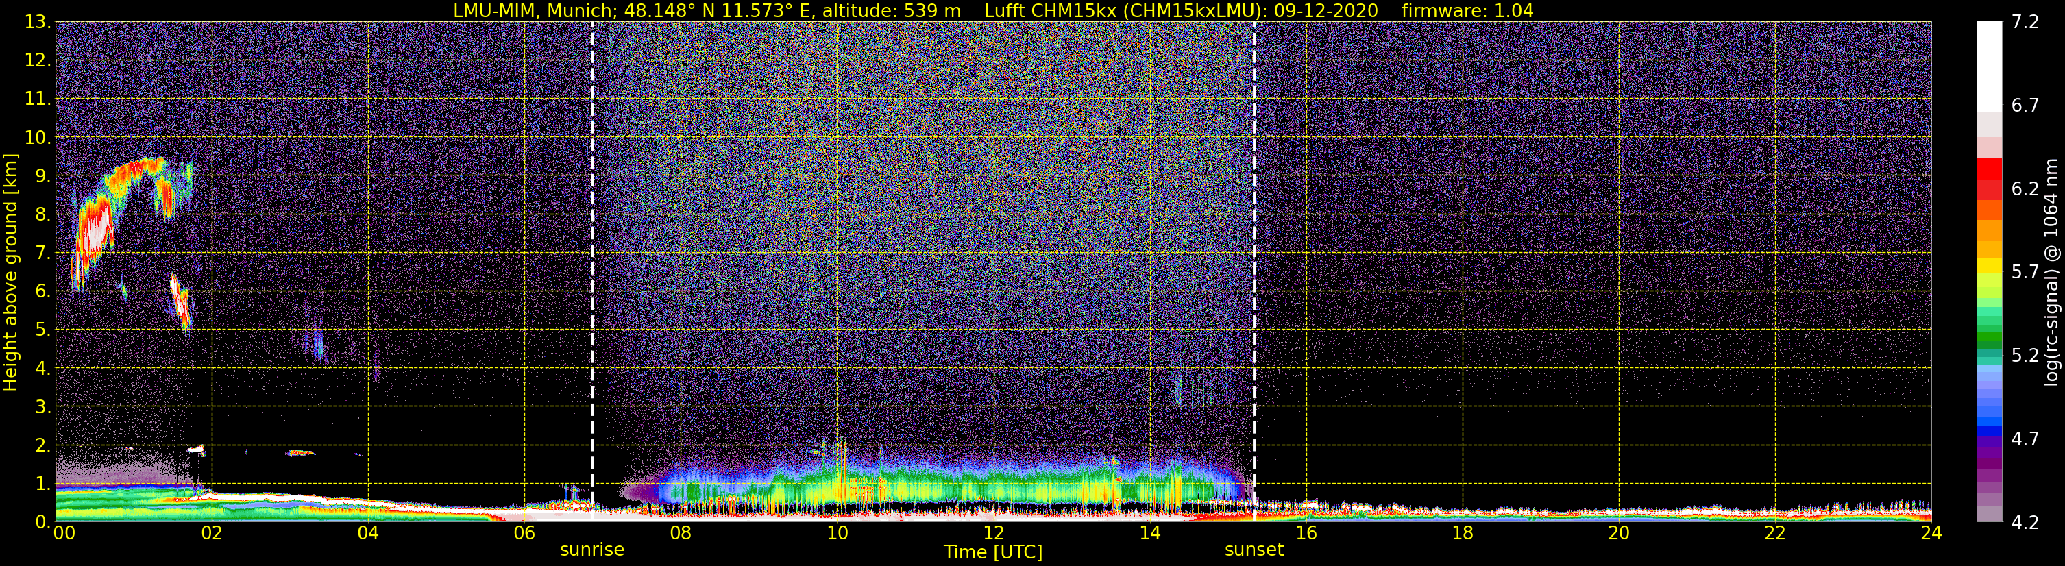This screenshot has width=2065, height=566.
Task: Click colorbar tick value '7.2'
Action: pos(2025,23)
